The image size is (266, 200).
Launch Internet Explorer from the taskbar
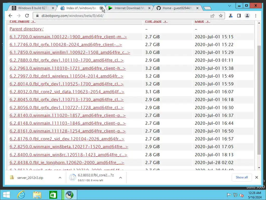coord(21,195)
